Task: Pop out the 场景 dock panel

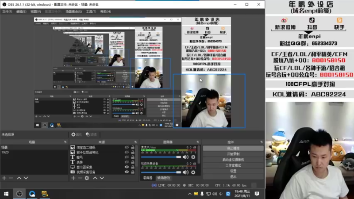Action: 65,142
